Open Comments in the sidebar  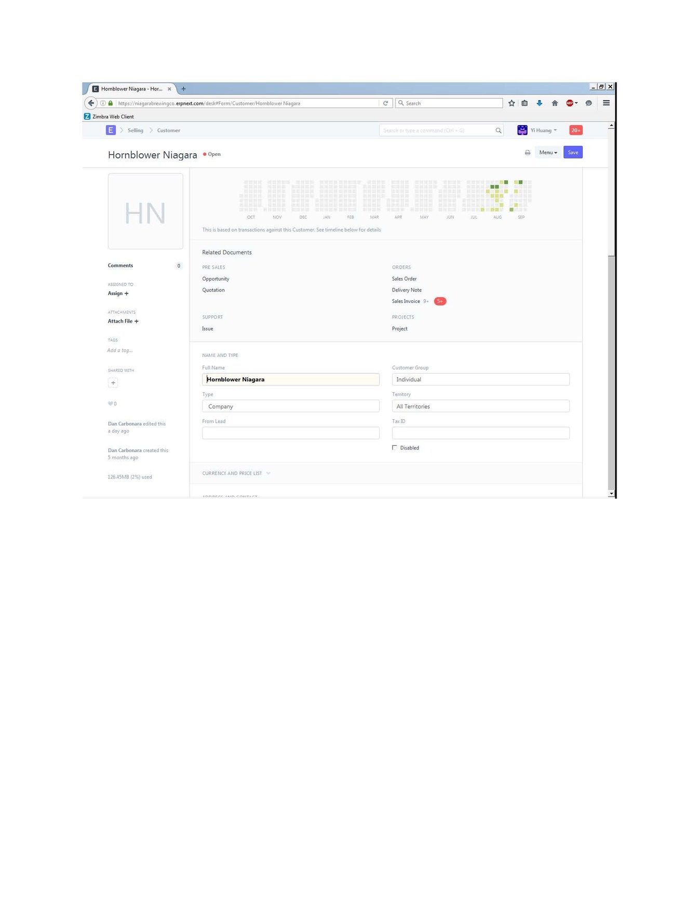coord(120,265)
